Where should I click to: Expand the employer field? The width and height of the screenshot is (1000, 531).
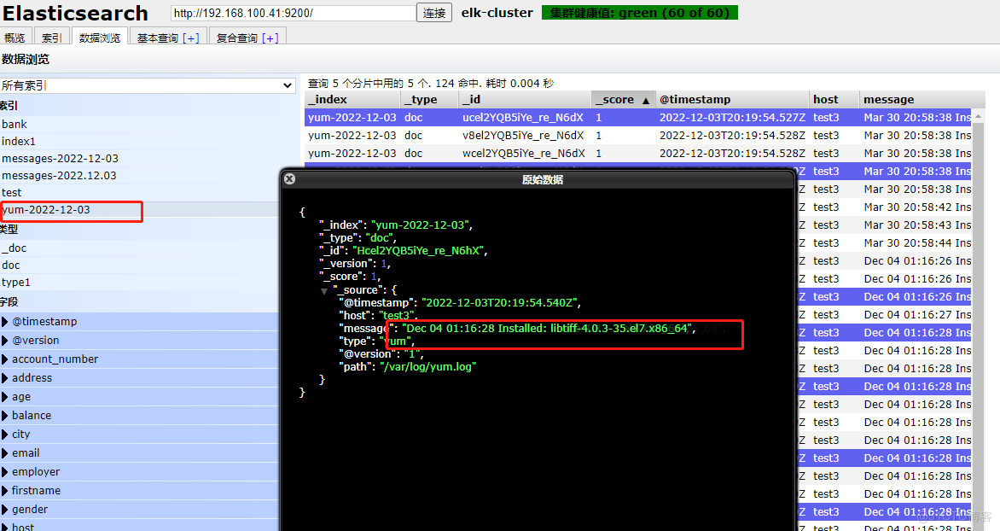[x=5, y=471]
